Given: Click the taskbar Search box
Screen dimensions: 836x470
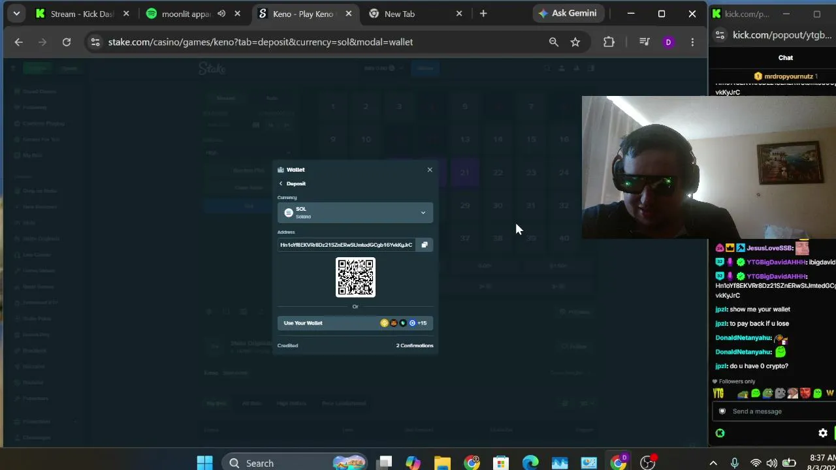Looking at the screenshot, I should (x=294, y=463).
